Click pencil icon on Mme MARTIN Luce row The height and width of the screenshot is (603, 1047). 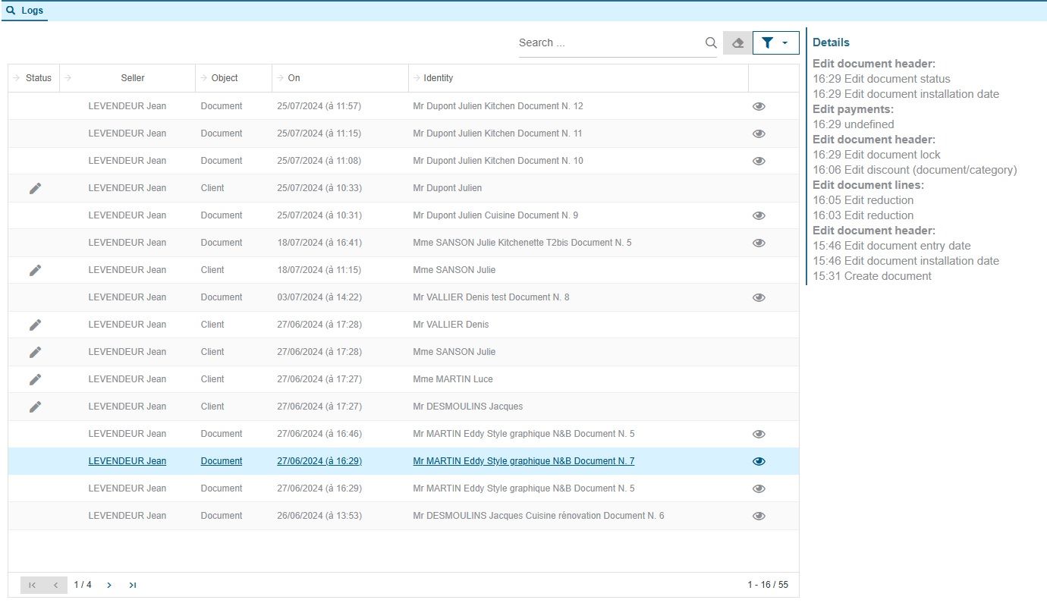[35, 379]
